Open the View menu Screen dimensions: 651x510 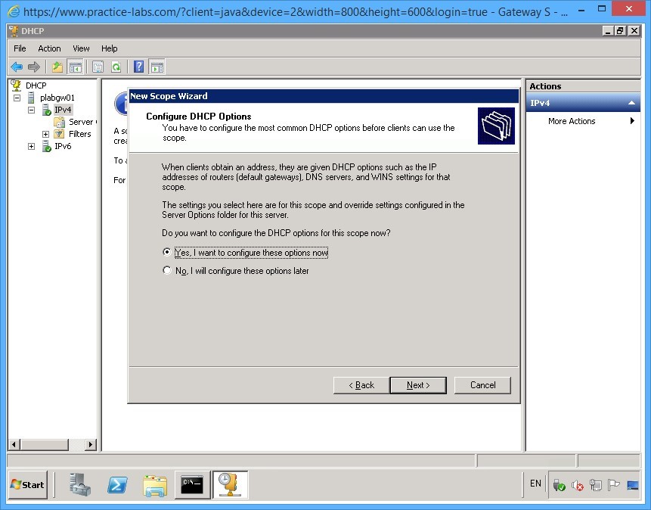[80, 48]
